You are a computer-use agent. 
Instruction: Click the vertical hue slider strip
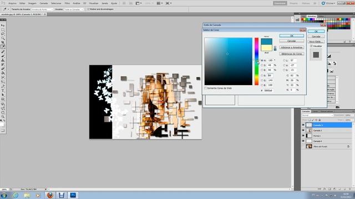pos(256,61)
